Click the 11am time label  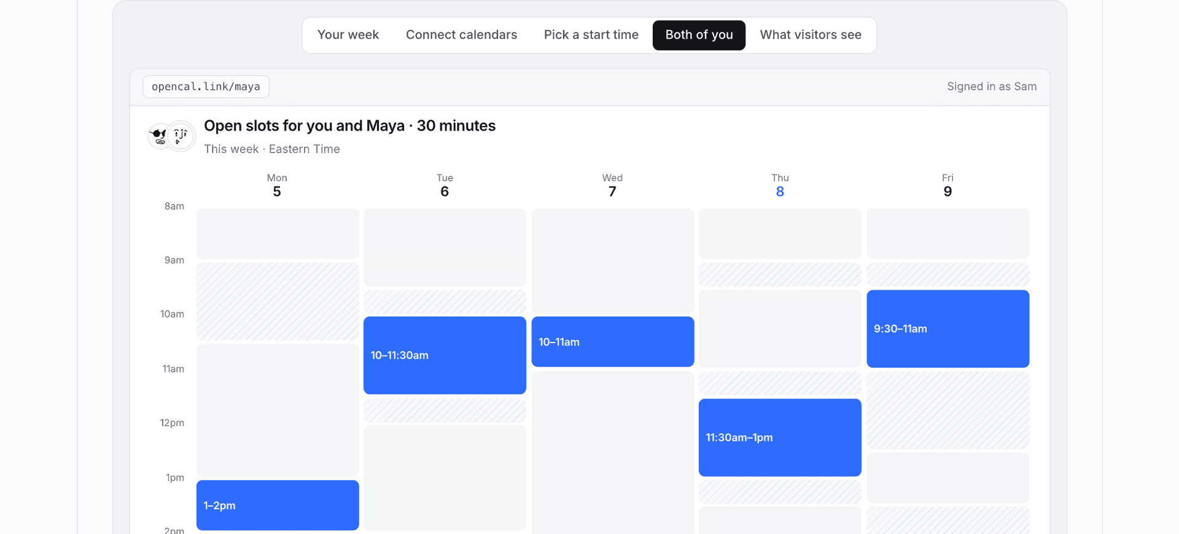tap(173, 369)
